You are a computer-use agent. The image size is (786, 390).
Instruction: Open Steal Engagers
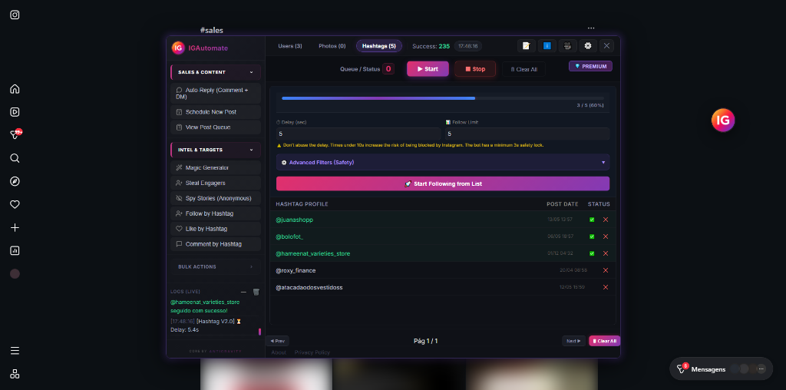point(216,183)
